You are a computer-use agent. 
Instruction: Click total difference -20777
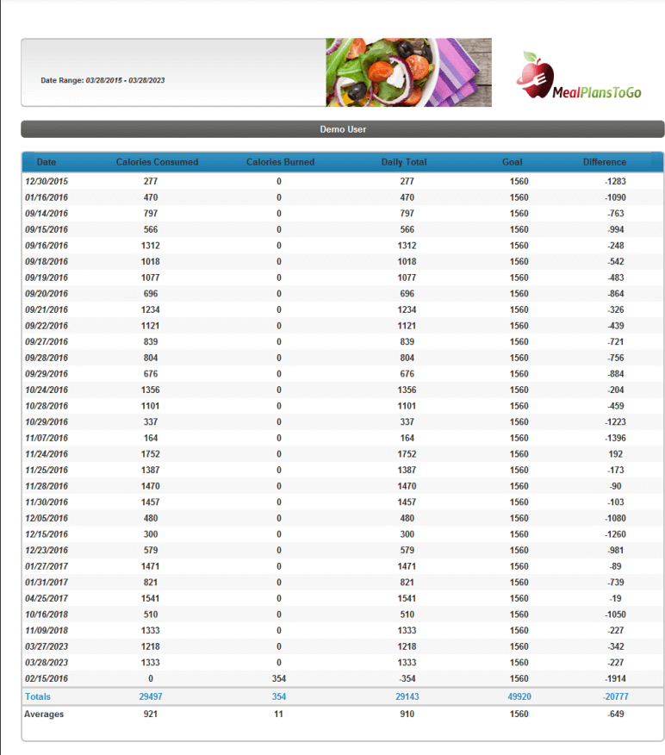pyautogui.click(x=615, y=696)
